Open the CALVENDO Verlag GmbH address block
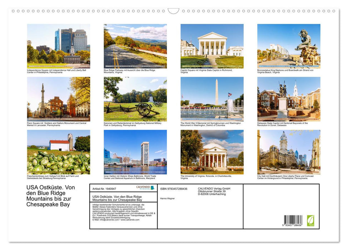The height and width of the screenshot is (250, 347). point(213,192)
